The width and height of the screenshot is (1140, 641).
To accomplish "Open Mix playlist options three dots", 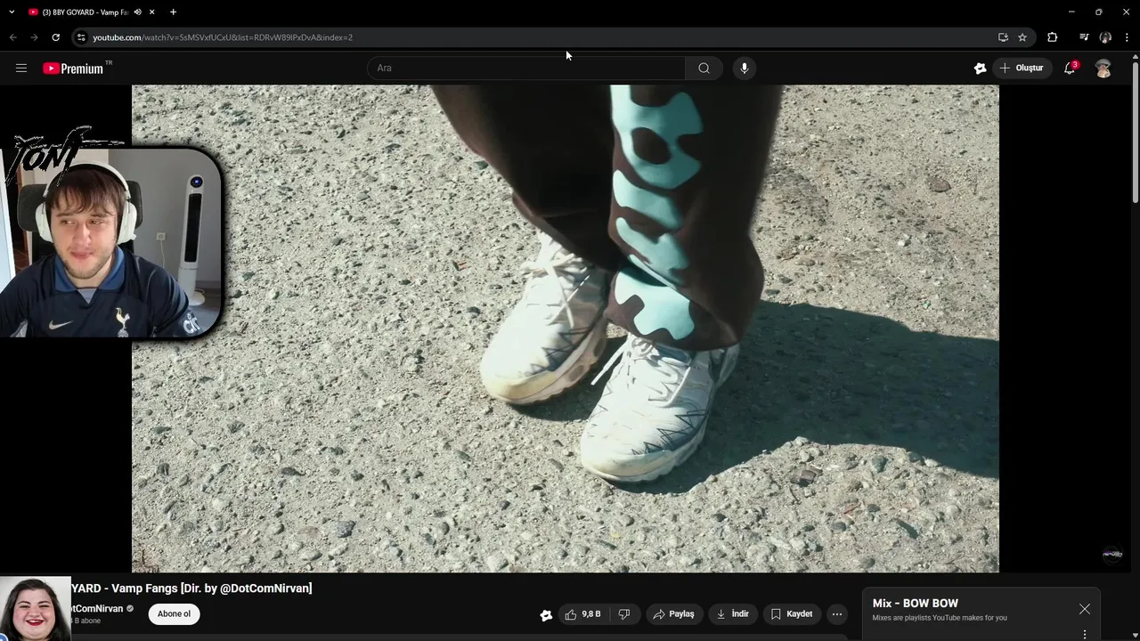I will [1085, 635].
